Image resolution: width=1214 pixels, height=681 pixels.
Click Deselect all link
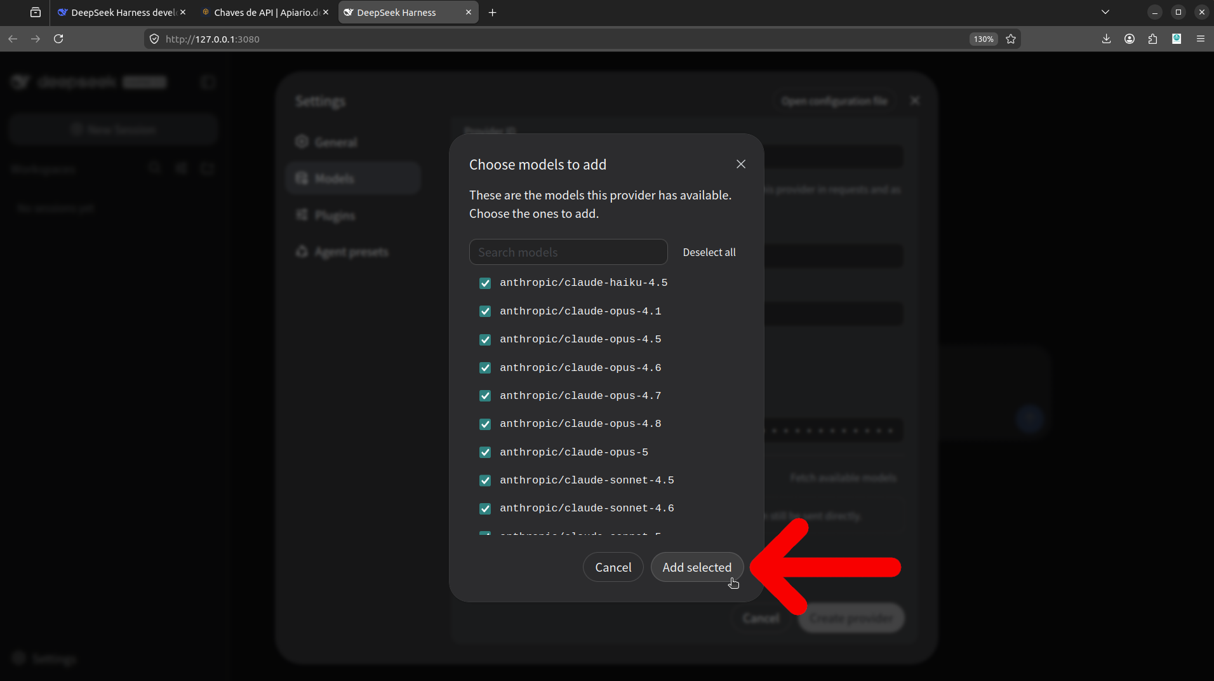[709, 252]
